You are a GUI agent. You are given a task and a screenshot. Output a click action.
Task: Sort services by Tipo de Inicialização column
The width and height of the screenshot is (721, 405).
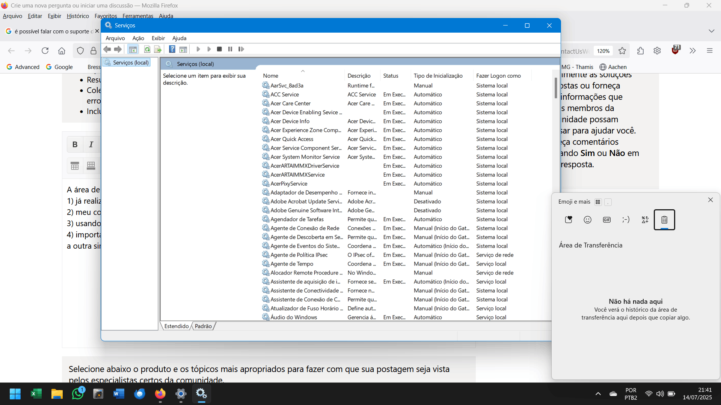point(438,76)
